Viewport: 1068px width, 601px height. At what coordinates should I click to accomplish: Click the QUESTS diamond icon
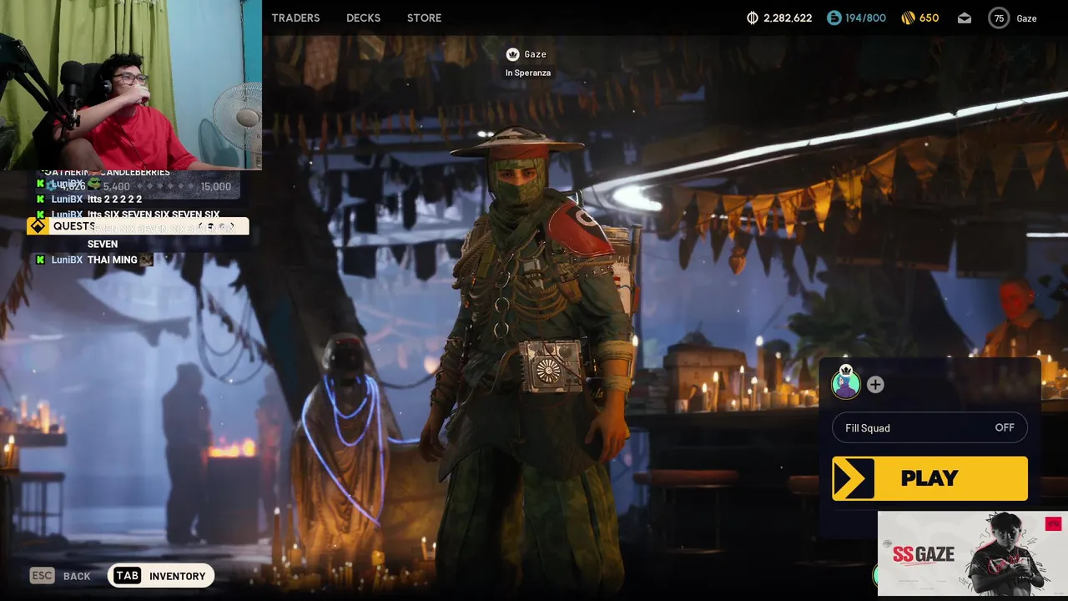tap(38, 226)
